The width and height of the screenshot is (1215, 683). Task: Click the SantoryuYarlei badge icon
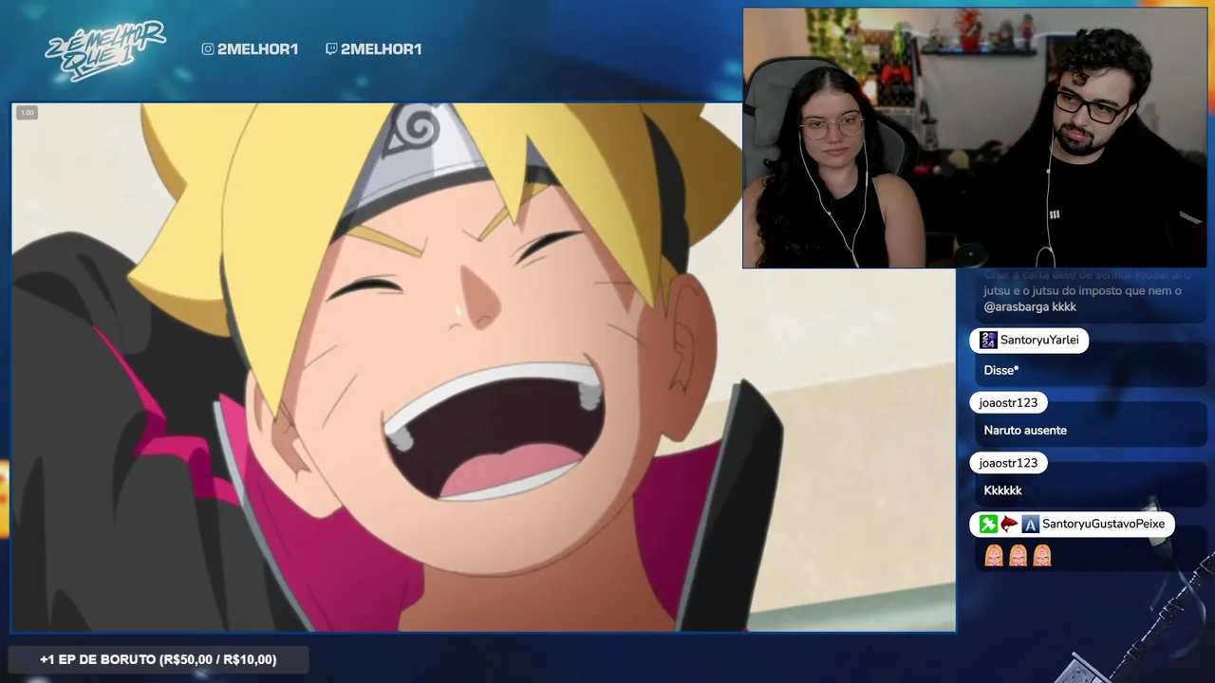[x=988, y=341]
